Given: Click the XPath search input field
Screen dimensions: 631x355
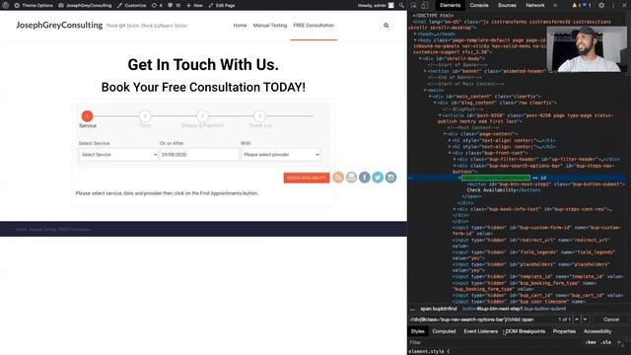Looking at the screenshot, I should point(481,319).
